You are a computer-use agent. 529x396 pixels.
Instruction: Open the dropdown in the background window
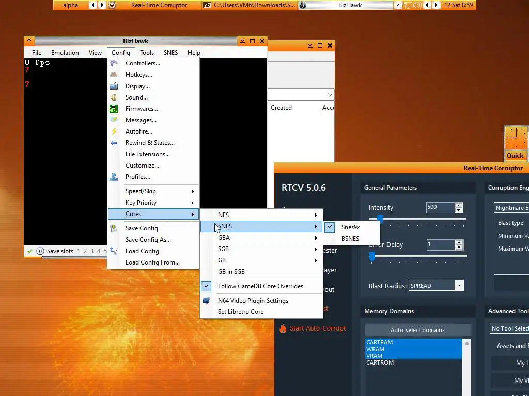[330, 95]
